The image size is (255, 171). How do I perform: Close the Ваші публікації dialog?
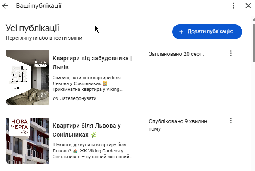(x=248, y=6)
